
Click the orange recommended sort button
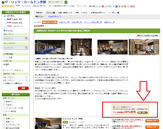click(50, 22)
